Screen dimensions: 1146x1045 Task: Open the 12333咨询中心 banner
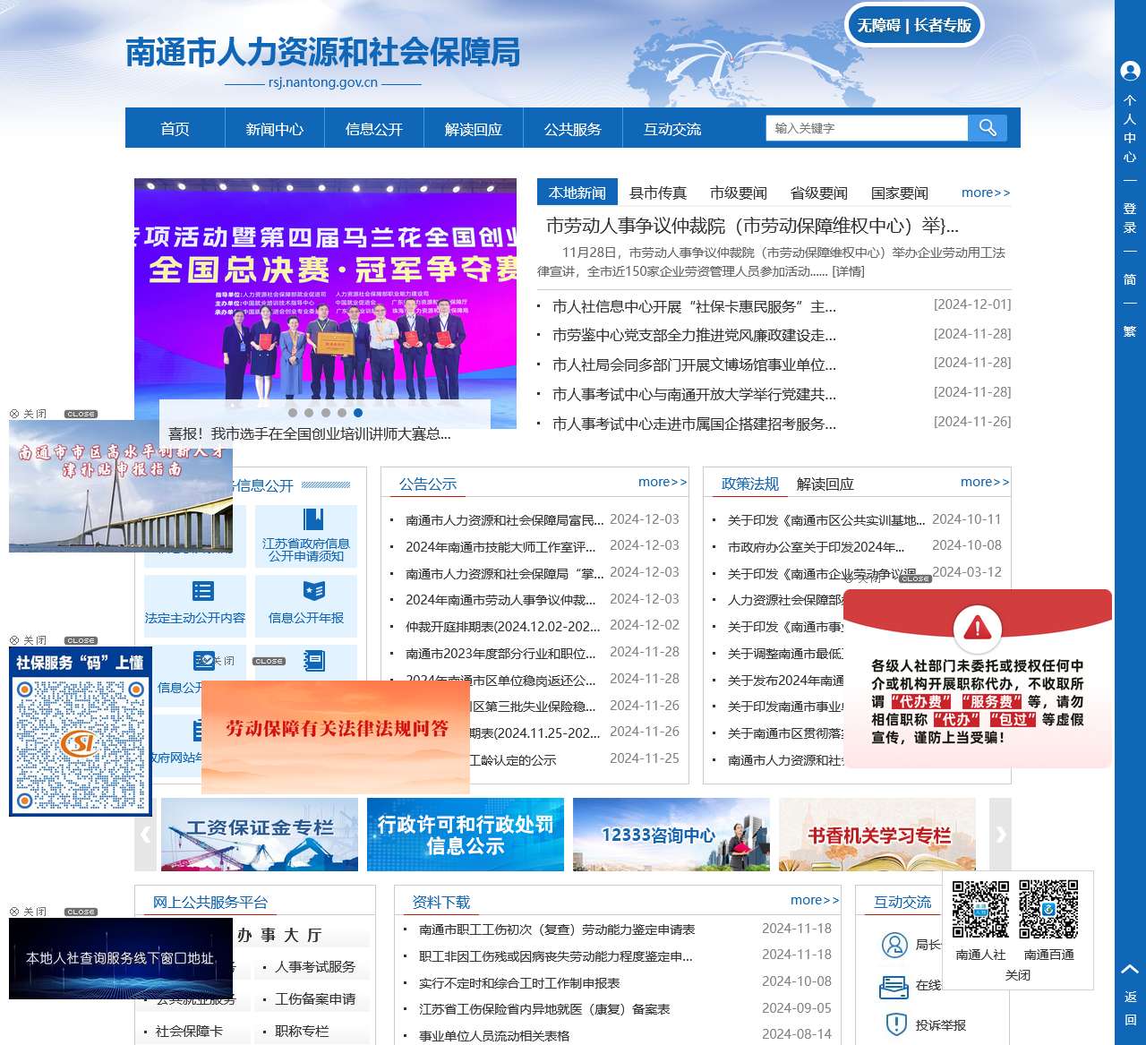[671, 835]
